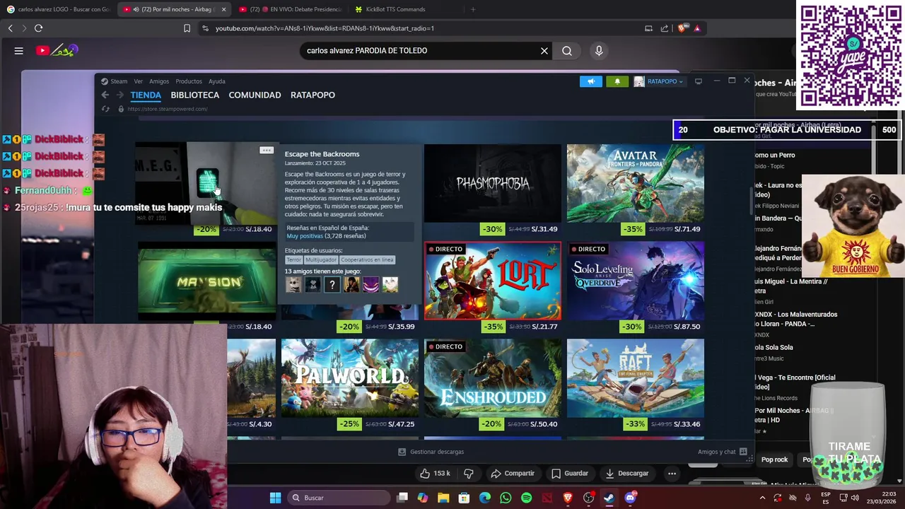Click Muy positivas reviews link
The height and width of the screenshot is (509, 905).
(x=305, y=236)
